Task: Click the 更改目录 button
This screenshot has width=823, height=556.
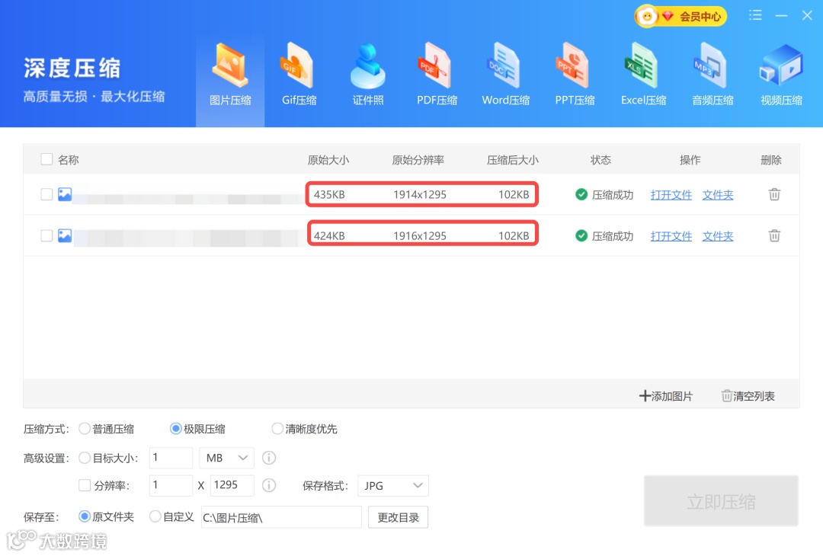Action: (398, 517)
